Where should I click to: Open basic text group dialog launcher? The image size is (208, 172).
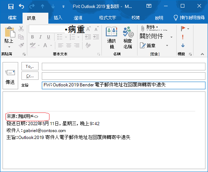pyautogui.click(x=99, y=54)
